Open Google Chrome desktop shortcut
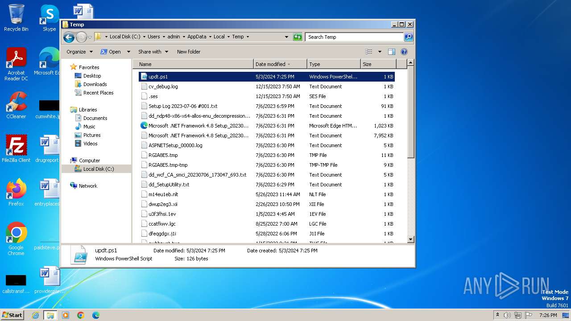Screen dimensions: 571x321 (x=16, y=239)
